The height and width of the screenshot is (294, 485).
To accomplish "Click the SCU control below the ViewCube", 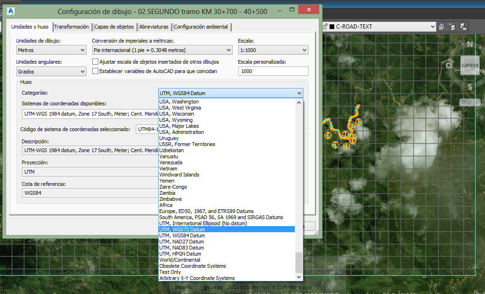I will tap(466, 102).
